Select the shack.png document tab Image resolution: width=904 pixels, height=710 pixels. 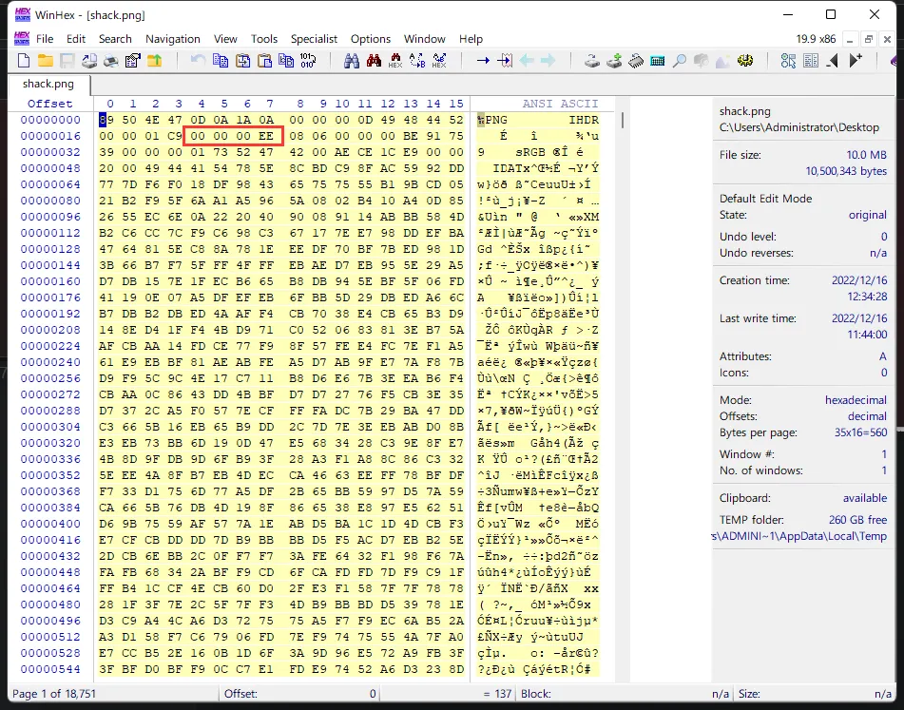48,85
